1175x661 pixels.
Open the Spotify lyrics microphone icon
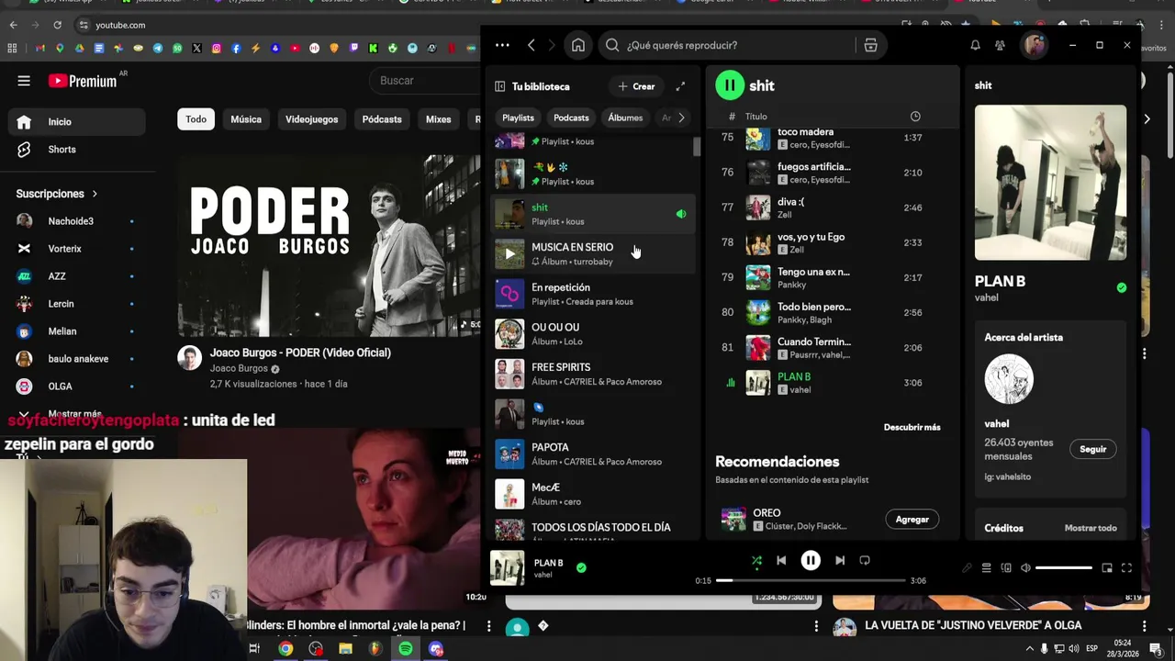pyautogui.click(x=967, y=568)
